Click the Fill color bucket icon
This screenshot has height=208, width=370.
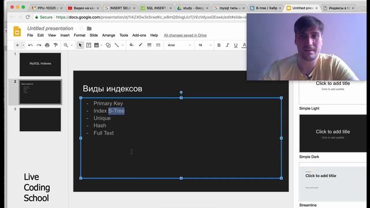tap(131, 45)
